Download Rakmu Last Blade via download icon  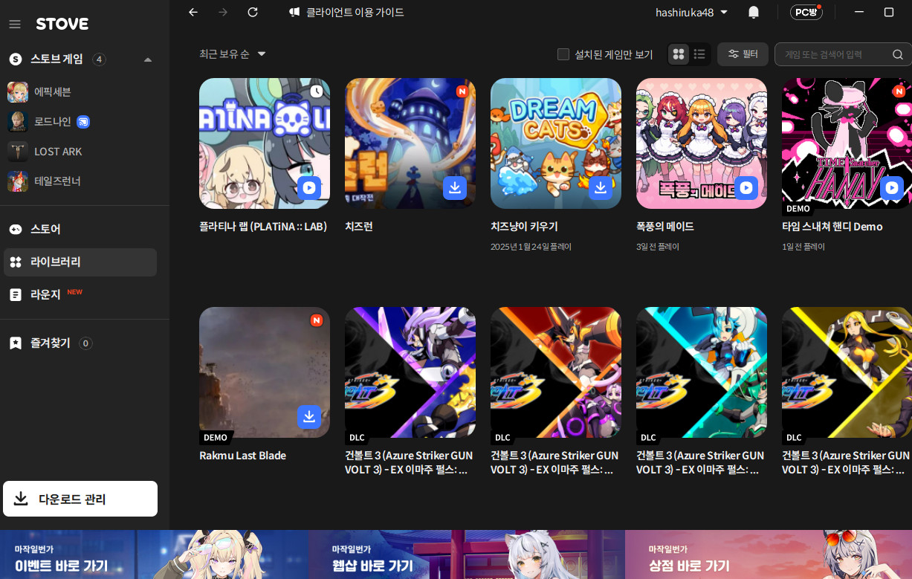[310, 416]
